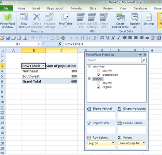Open the Sum of population field dropdown in Values

pos(144,143)
